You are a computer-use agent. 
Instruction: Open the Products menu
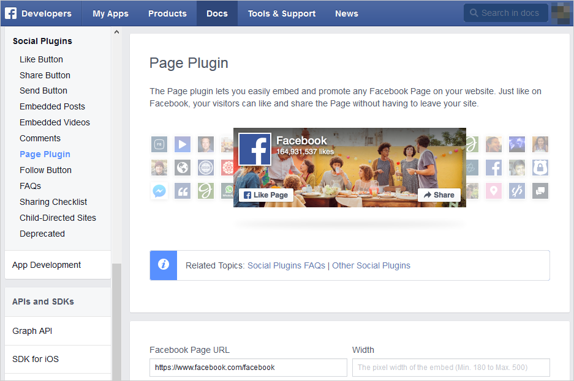(x=167, y=13)
